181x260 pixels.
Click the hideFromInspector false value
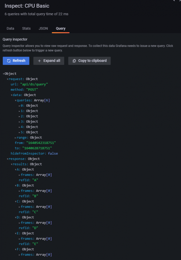53,153
